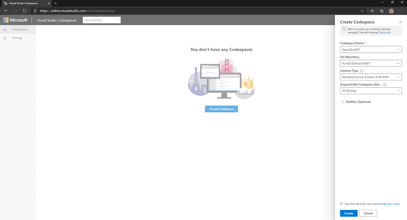Open the Instance Type dropdown

coord(370,77)
